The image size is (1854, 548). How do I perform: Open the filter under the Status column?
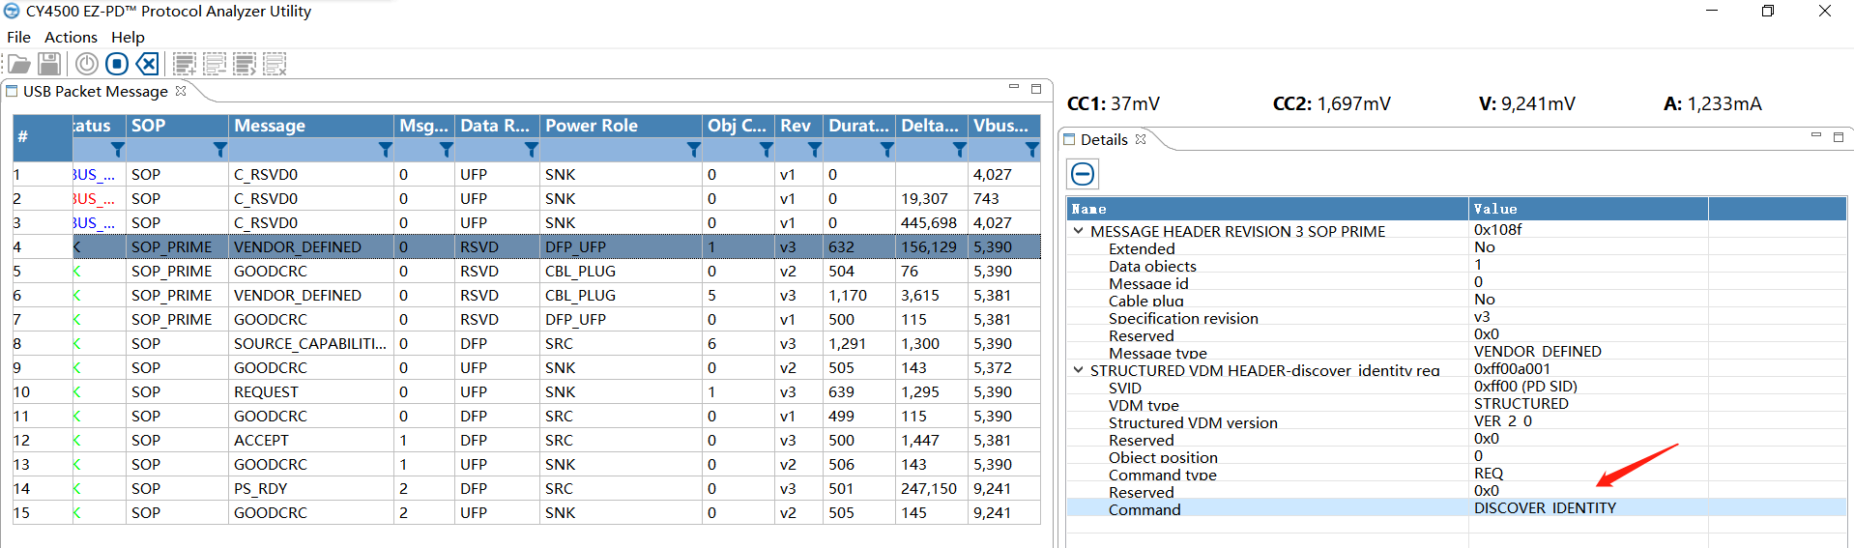click(x=117, y=150)
